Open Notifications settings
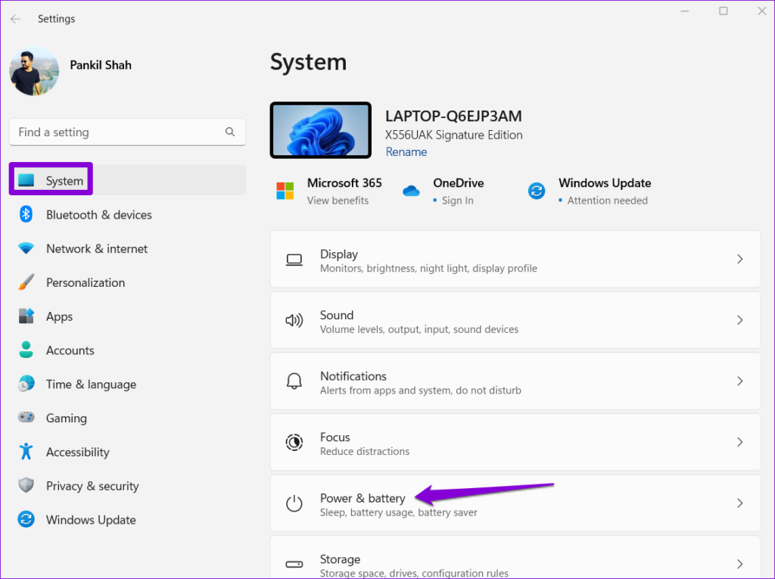The width and height of the screenshot is (775, 579). (x=515, y=381)
